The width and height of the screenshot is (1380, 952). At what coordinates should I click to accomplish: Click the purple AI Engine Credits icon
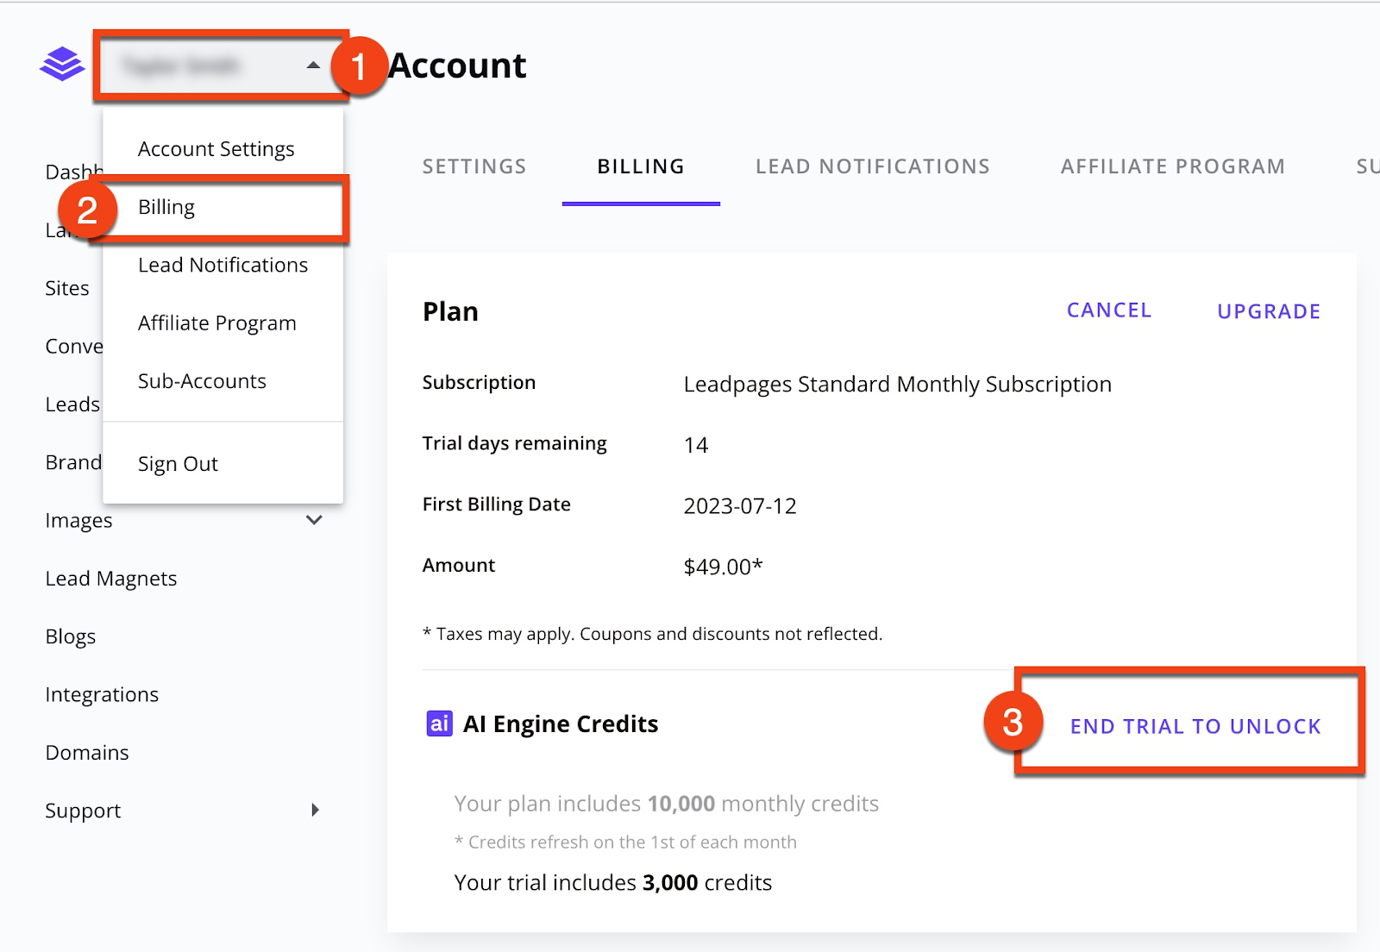tap(439, 723)
